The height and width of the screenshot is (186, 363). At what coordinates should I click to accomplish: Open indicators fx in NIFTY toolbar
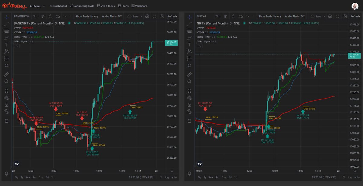point(233,16)
